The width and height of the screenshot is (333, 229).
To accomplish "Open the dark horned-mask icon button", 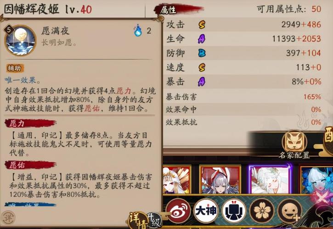I will tap(234, 211).
